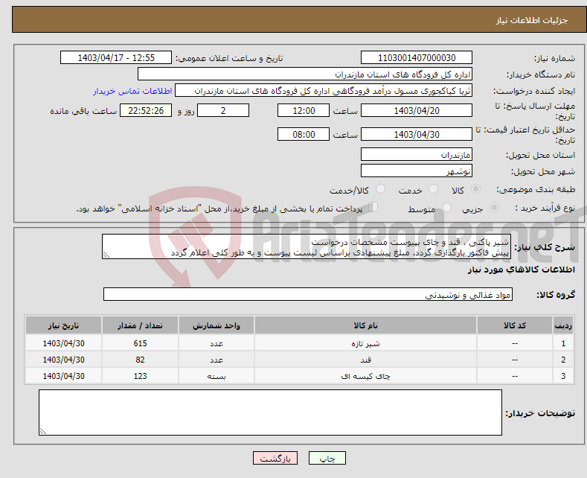Click the قند item name cell
Image resolution: width=587 pixels, height=478 pixels.
[365, 360]
